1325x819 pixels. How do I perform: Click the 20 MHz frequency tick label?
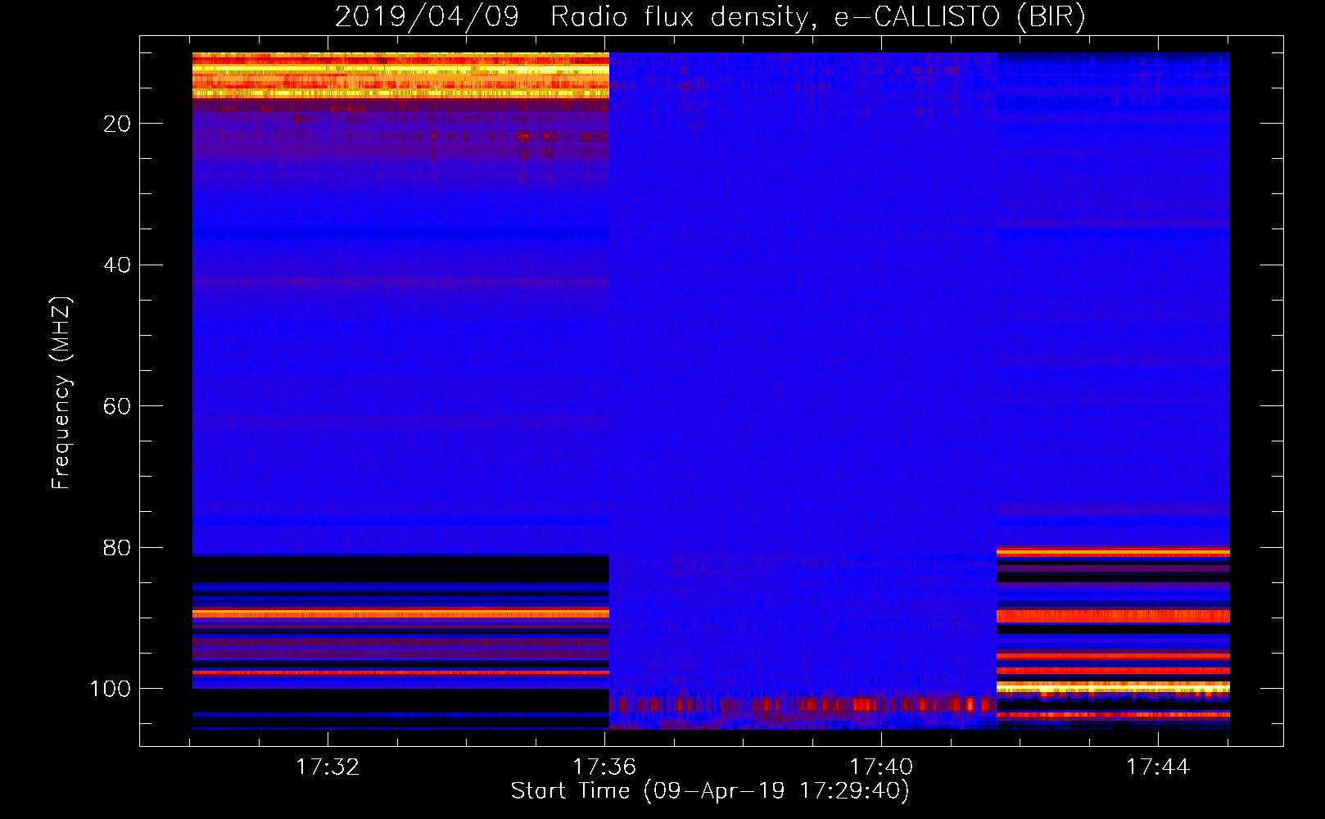(x=117, y=124)
